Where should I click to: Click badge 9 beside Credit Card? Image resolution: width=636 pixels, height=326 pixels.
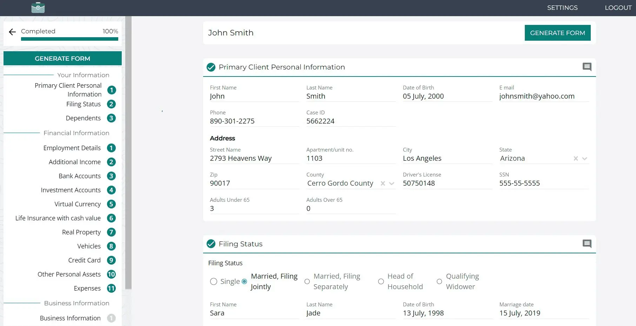pyautogui.click(x=111, y=260)
